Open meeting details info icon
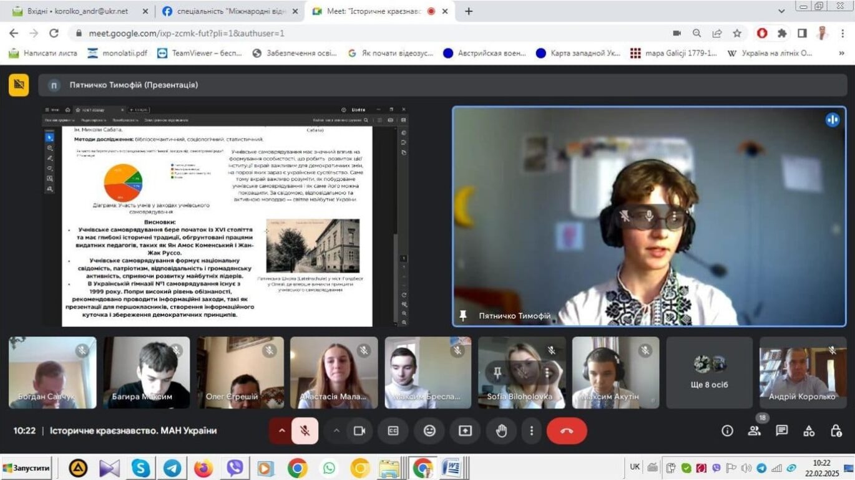 click(727, 431)
